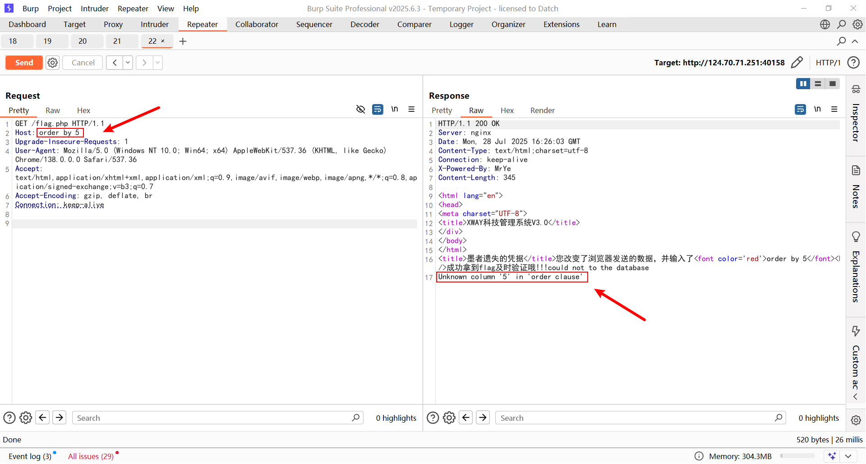This screenshot has width=866, height=464.
Task: Click the HTTP/1 protocol selector
Action: tap(828, 63)
